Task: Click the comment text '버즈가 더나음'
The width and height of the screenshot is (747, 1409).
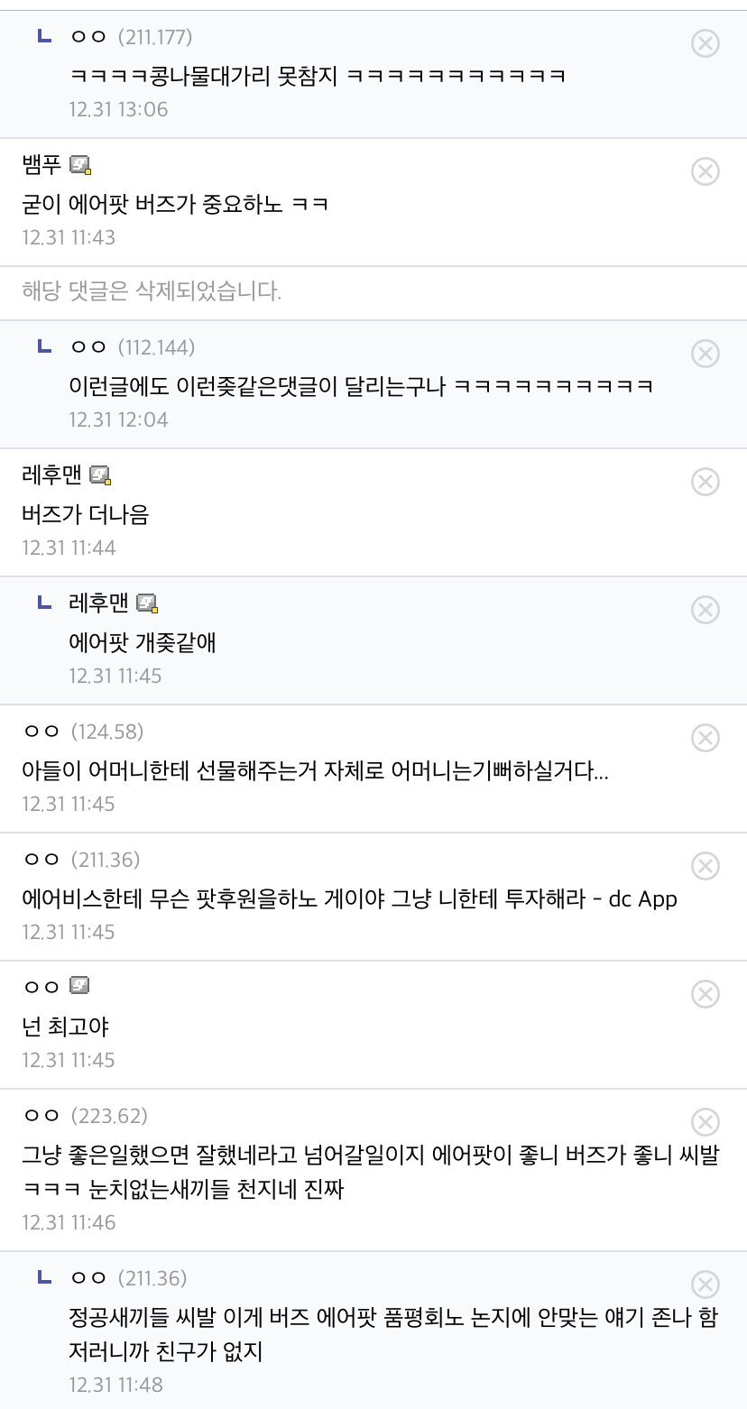Action: 85,514
